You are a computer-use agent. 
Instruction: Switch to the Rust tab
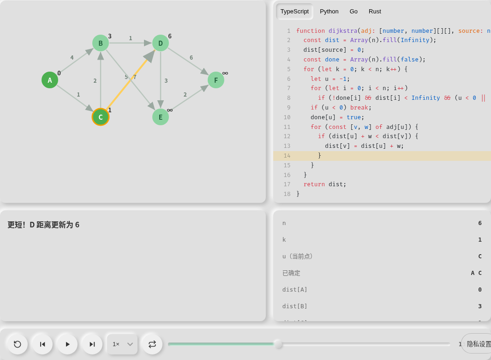tap(375, 12)
